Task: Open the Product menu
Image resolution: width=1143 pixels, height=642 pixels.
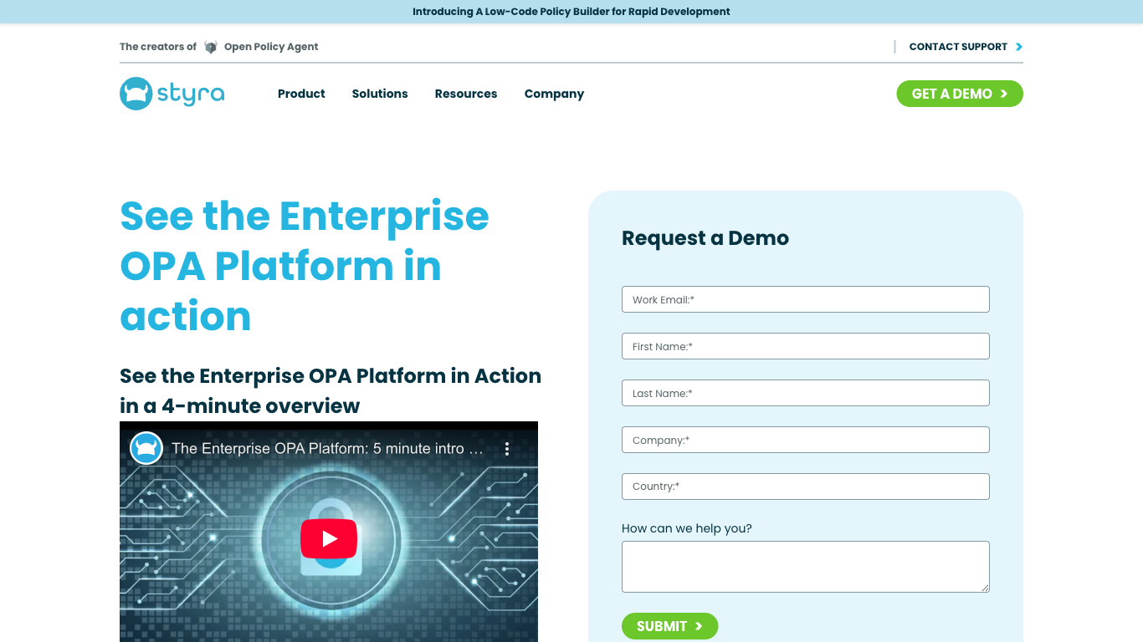Action: [x=301, y=94]
